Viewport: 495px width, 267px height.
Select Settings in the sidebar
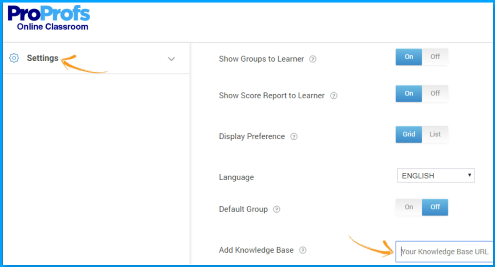pos(43,58)
